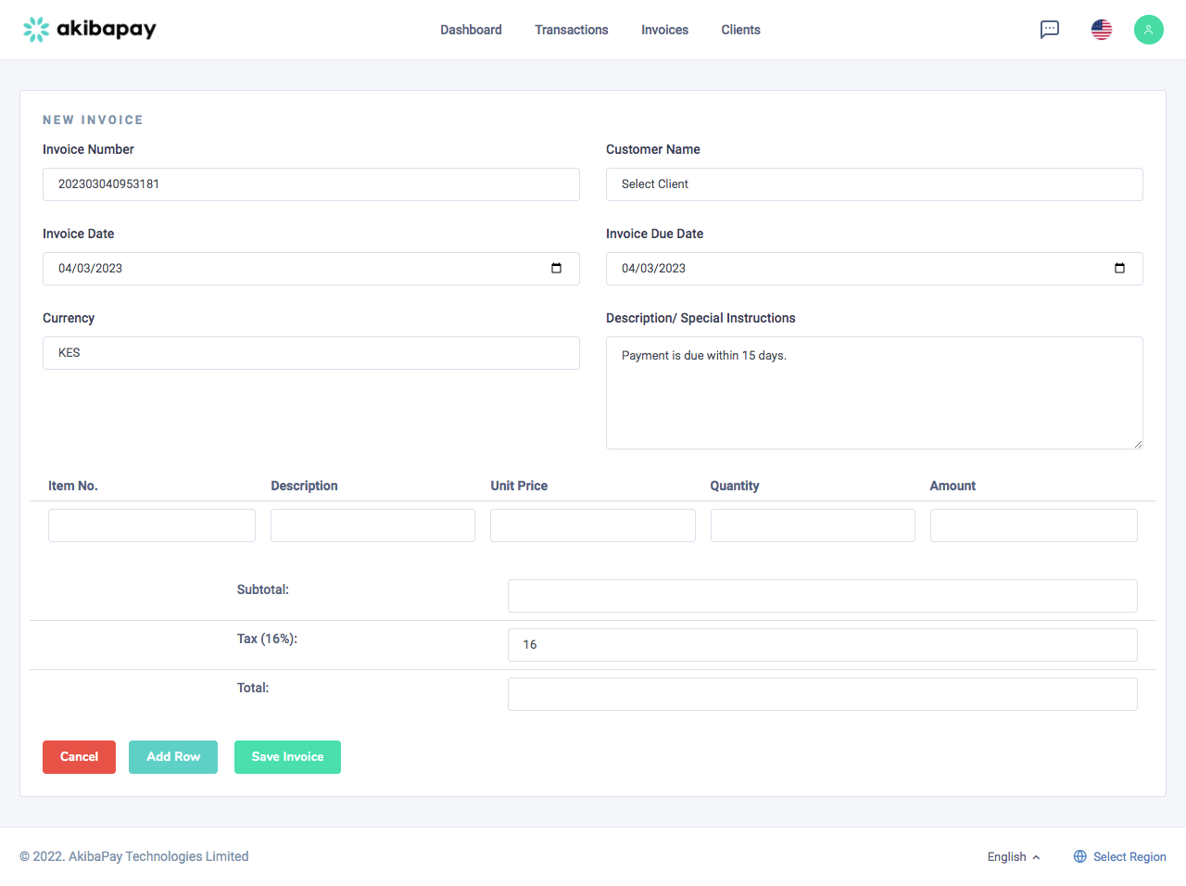Click the Tax (16%) label
The width and height of the screenshot is (1186, 886).
coord(267,639)
